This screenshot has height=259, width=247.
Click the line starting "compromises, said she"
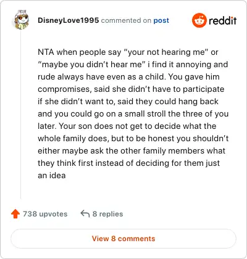tap(131, 89)
